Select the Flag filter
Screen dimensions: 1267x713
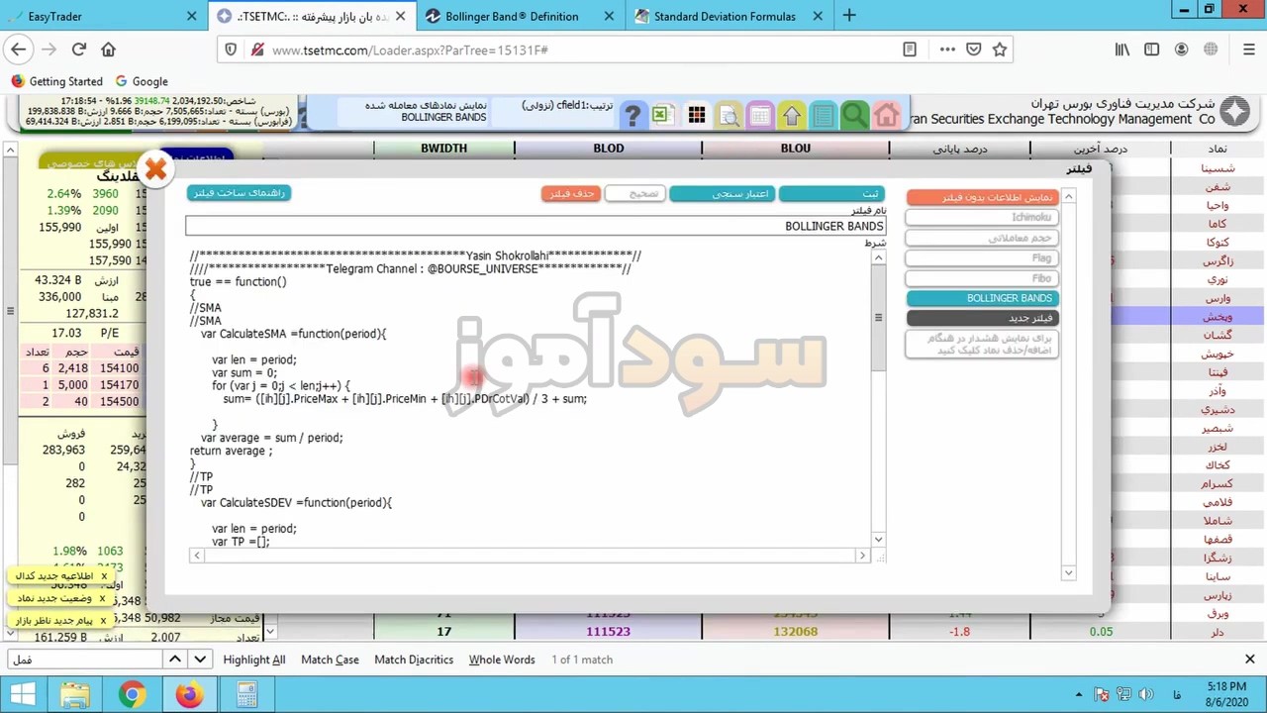pyautogui.click(x=982, y=257)
